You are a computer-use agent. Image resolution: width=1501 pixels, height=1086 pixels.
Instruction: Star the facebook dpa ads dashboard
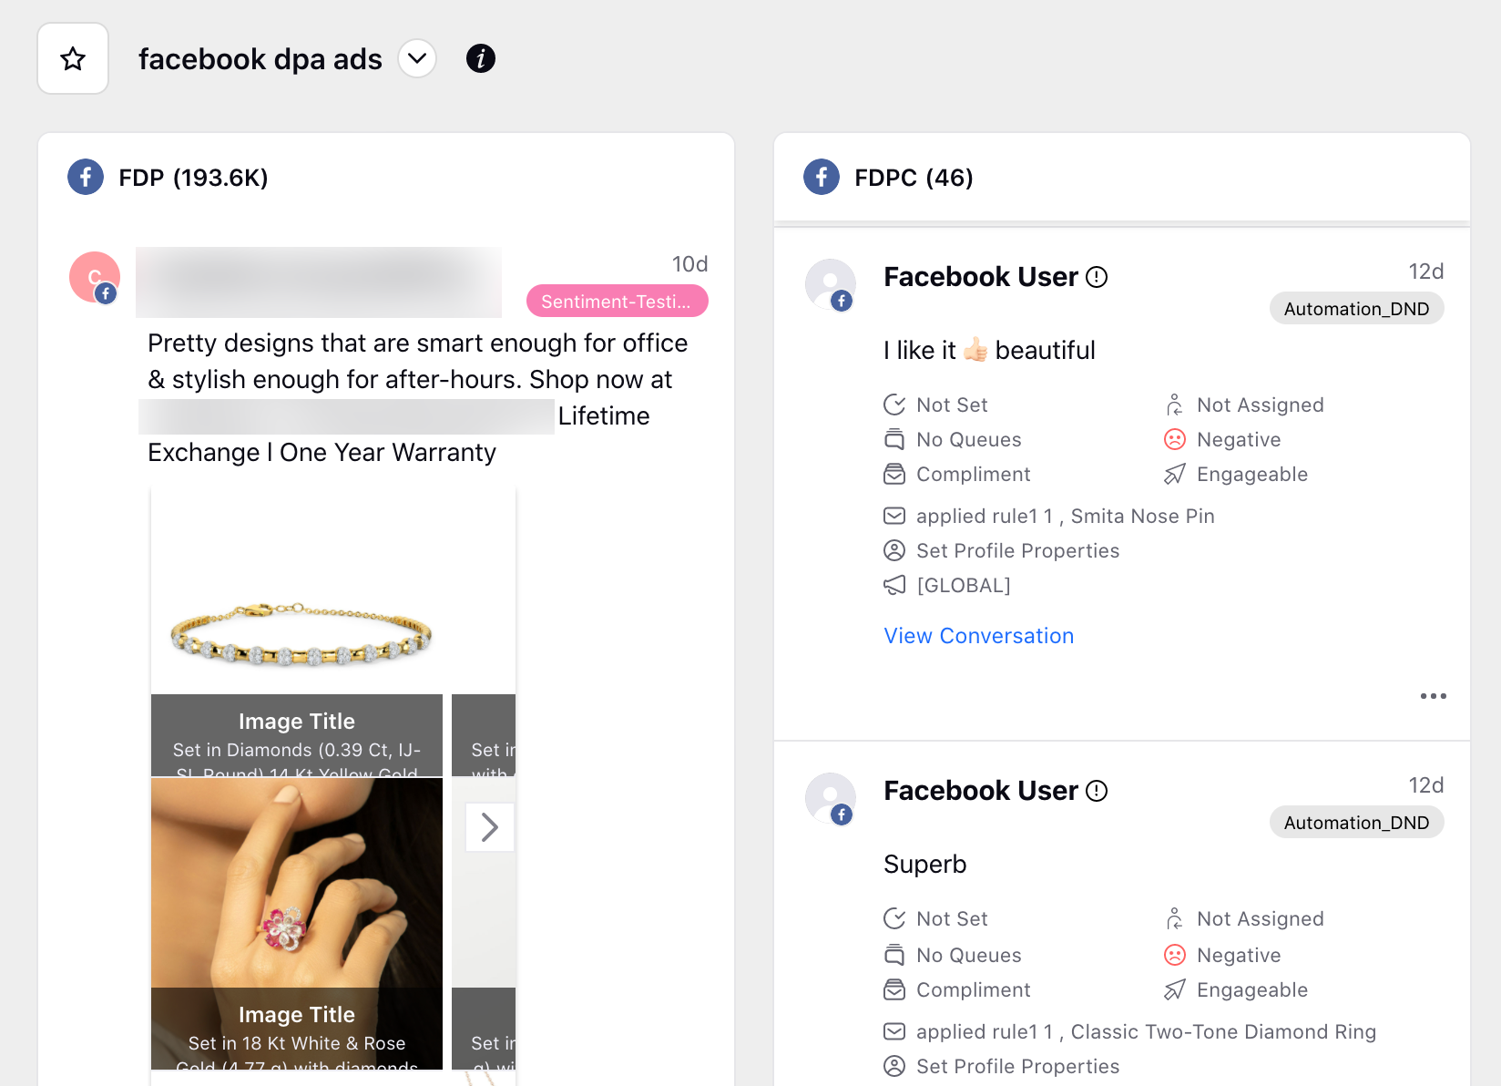[73, 59]
